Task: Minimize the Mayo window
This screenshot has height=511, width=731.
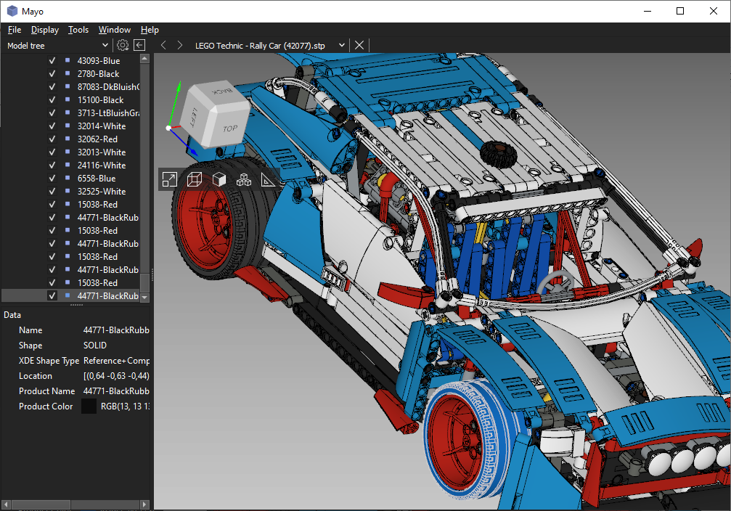Action: [648, 11]
